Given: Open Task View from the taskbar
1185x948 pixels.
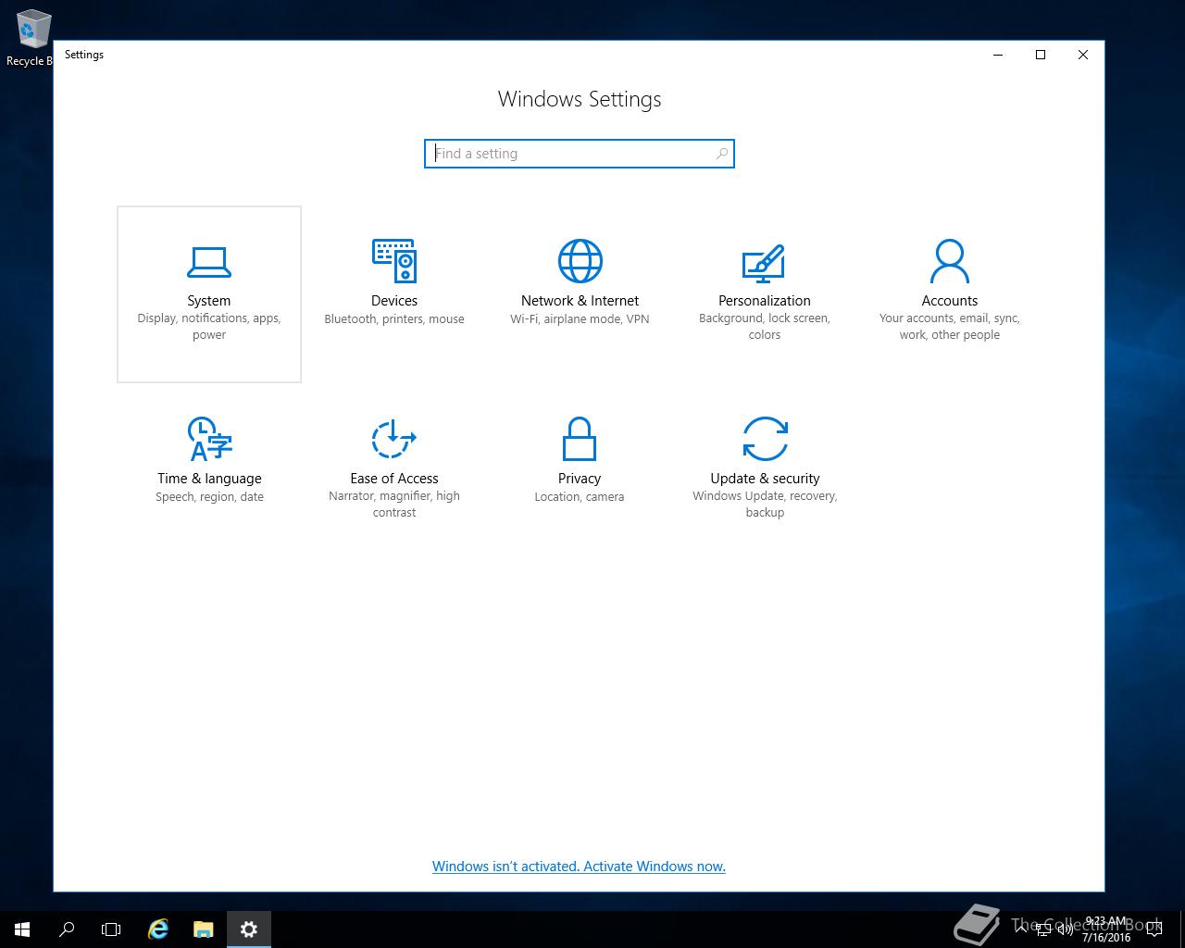Looking at the screenshot, I should pyautogui.click(x=111, y=929).
